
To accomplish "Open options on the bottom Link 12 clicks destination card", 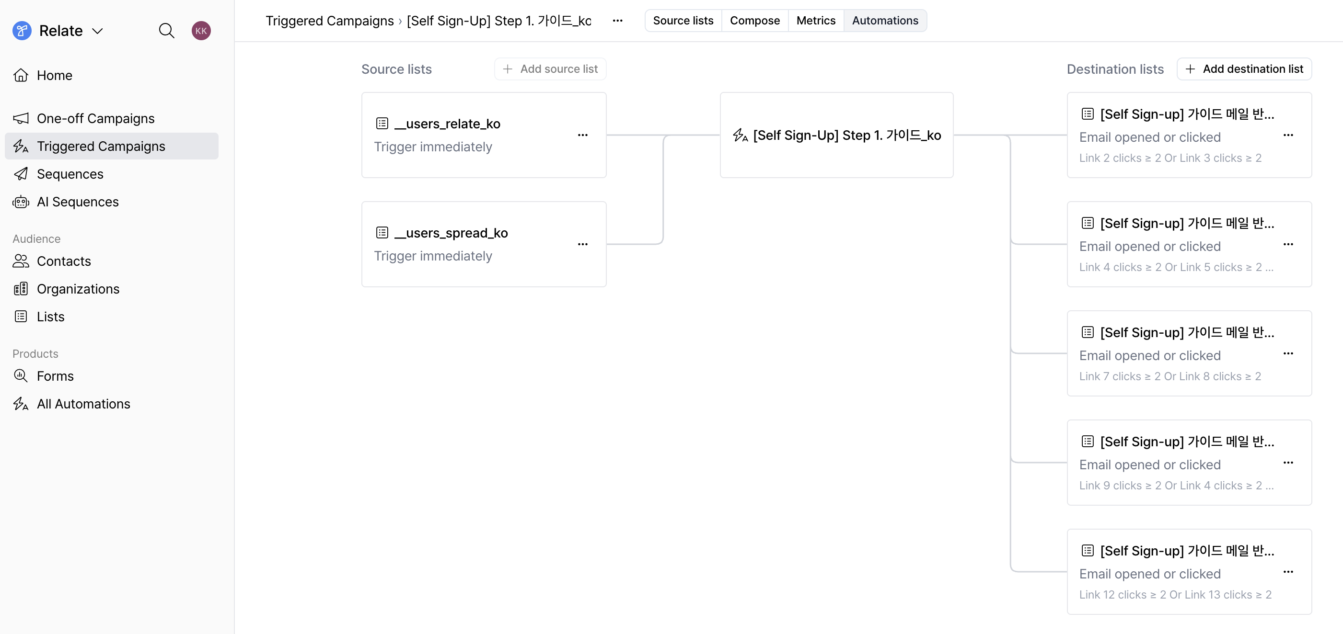I will (x=1289, y=571).
